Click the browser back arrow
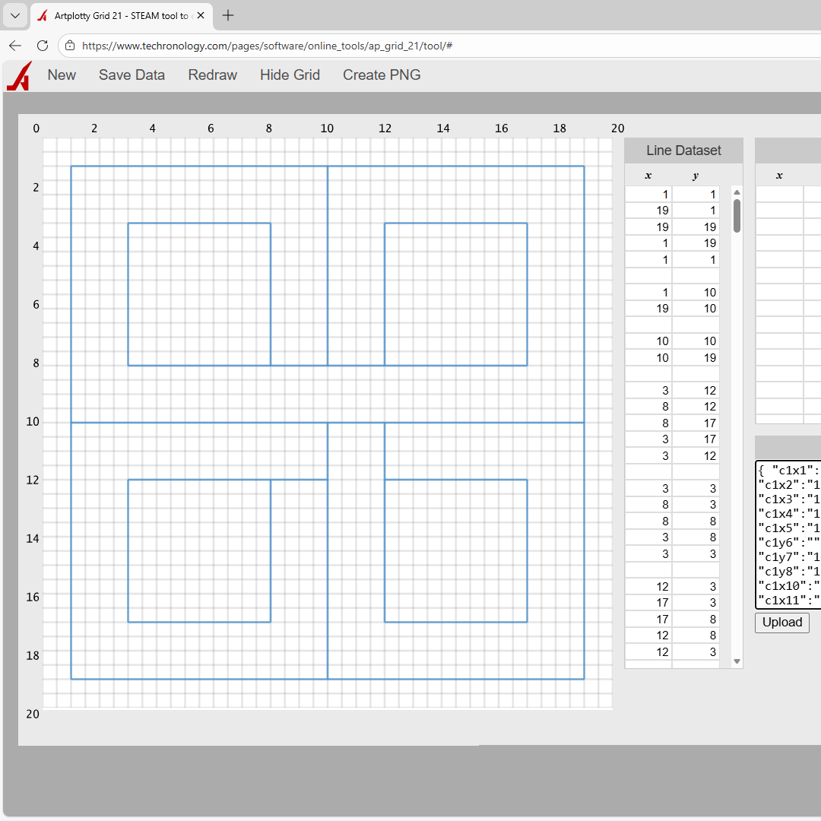Screen dimensions: 821x821 pyautogui.click(x=15, y=46)
